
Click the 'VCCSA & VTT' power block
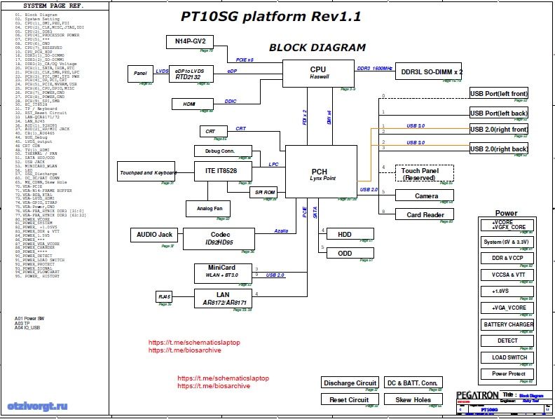coord(507,275)
